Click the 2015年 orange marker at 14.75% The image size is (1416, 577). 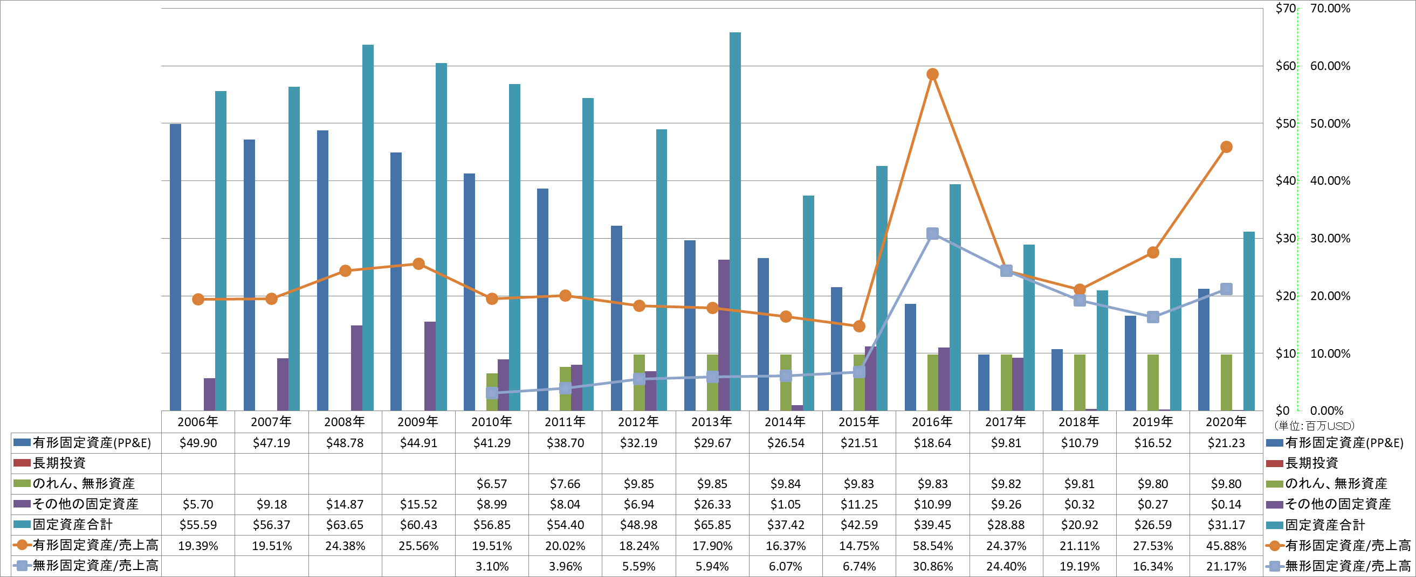(x=858, y=326)
